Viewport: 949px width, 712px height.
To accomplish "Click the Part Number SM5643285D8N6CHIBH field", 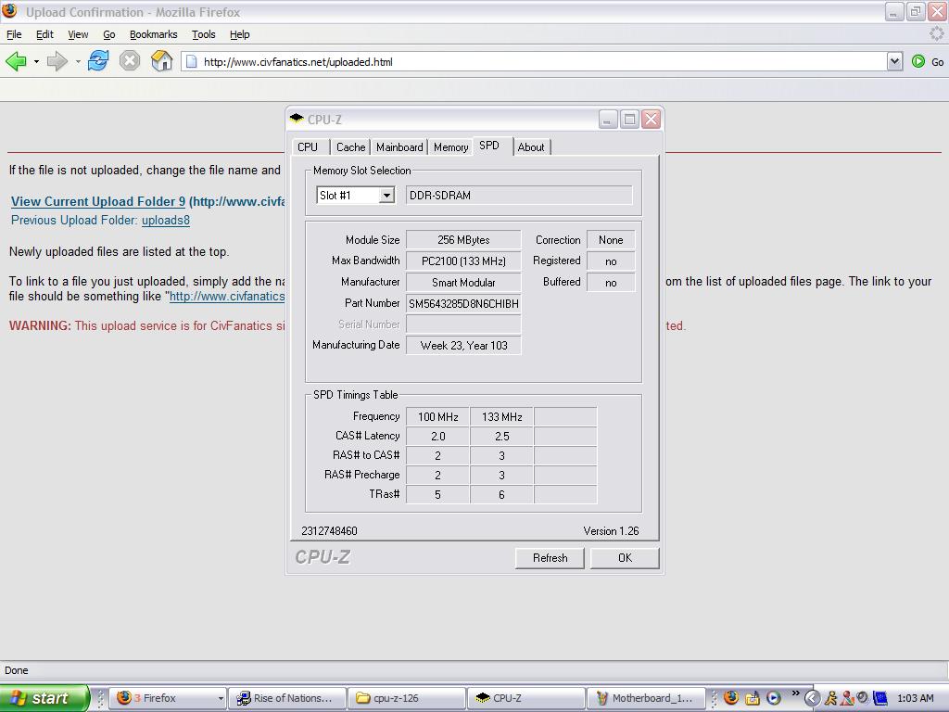I will 463,303.
